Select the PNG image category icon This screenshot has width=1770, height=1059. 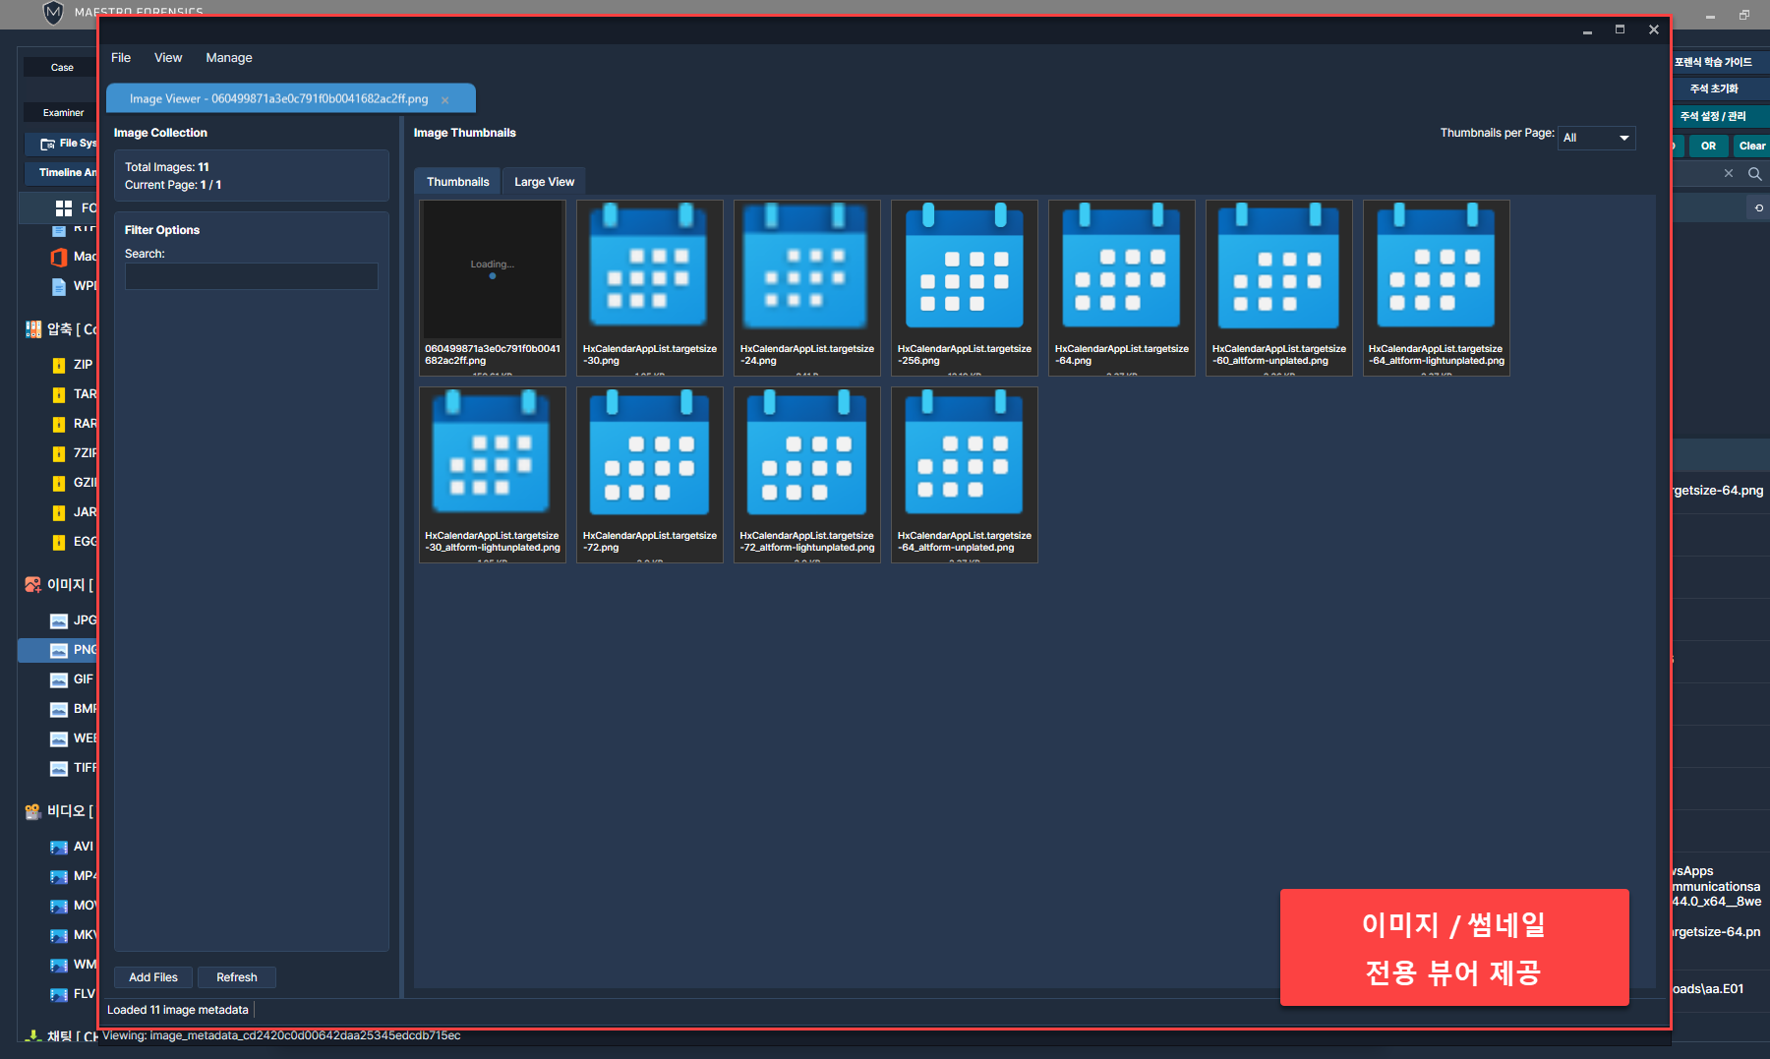point(59,650)
